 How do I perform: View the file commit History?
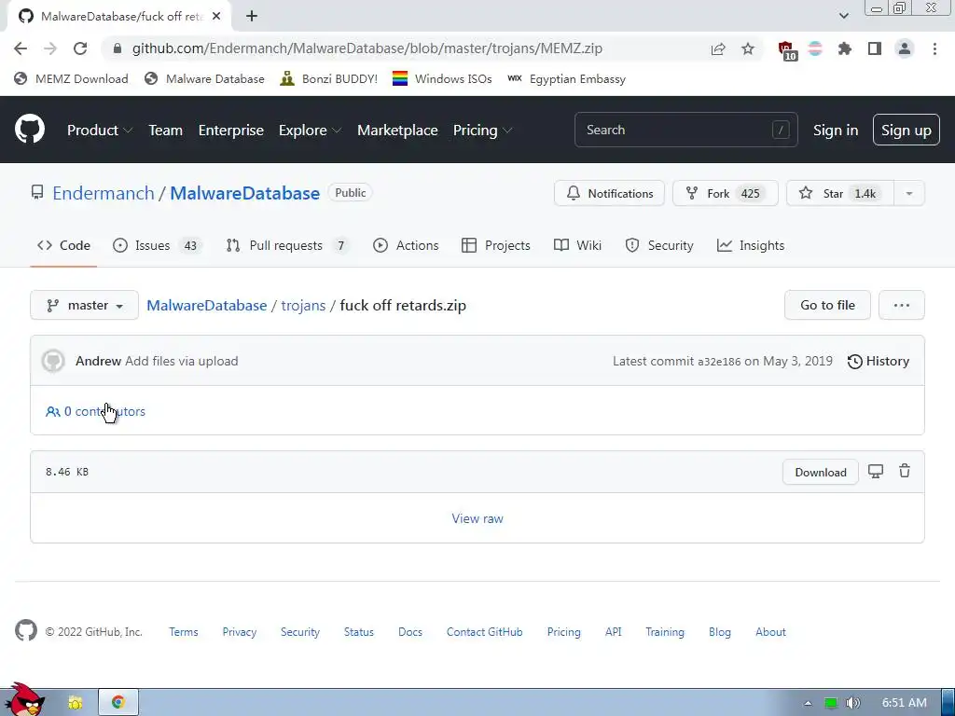(879, 361)
